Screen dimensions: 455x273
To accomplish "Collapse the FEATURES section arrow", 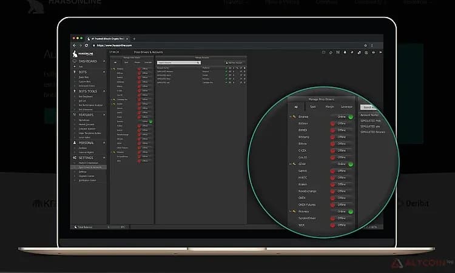I will [104, 115].
